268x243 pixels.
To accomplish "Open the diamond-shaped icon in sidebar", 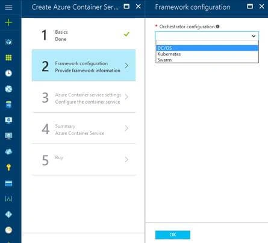I will click(8, 215).
